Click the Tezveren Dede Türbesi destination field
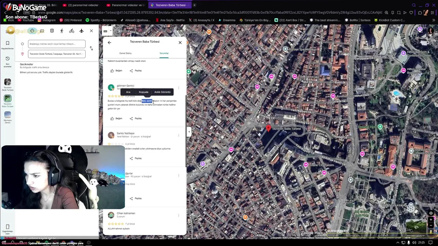The height and width of the screenshot is (246, 438). coord(57,54)
